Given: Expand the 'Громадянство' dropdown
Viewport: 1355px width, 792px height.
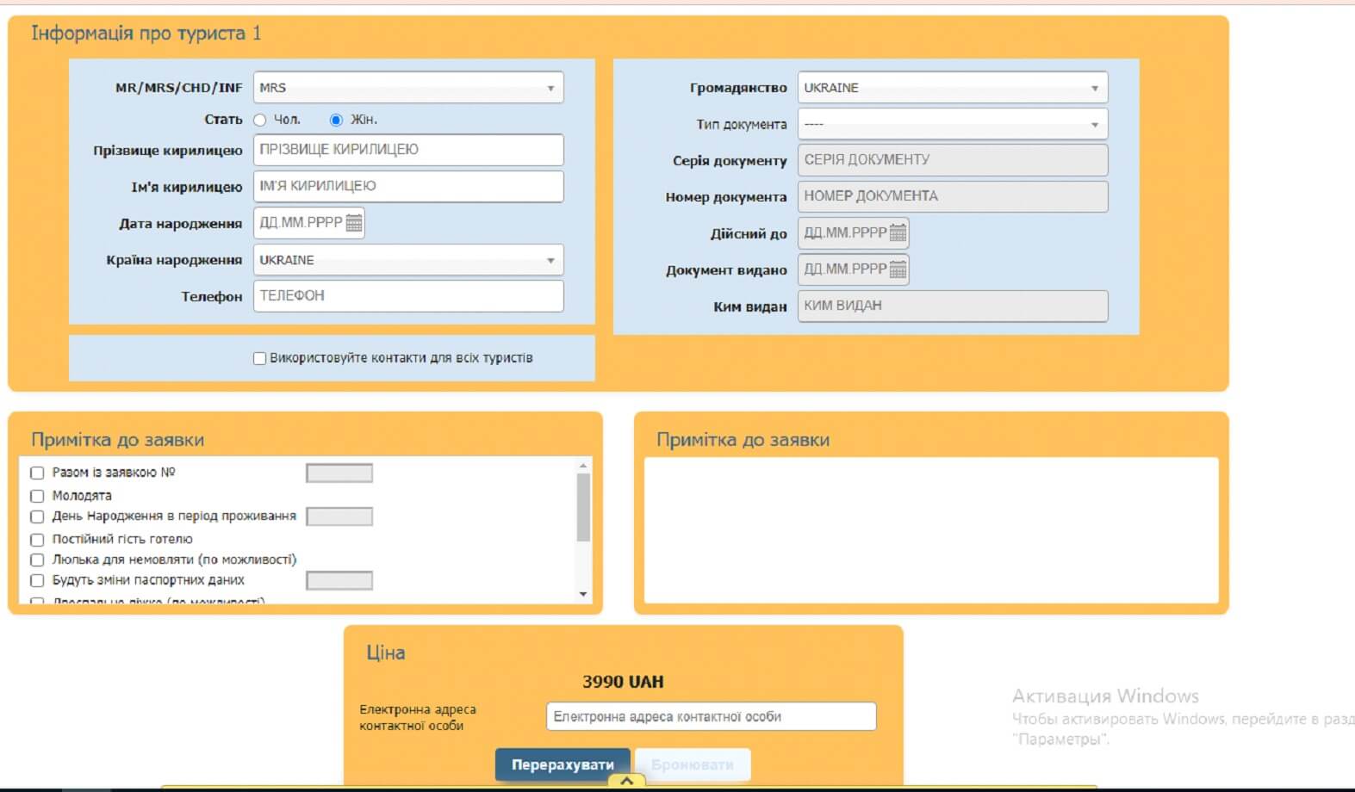Looking at the screenshot, I should coord(952,88).
